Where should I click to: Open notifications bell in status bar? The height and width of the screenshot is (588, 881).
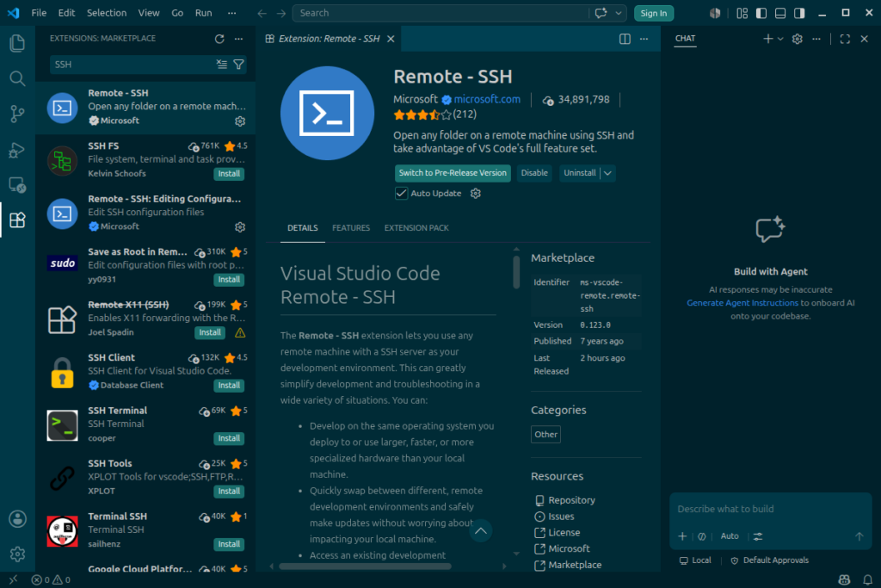click(867, 579)
